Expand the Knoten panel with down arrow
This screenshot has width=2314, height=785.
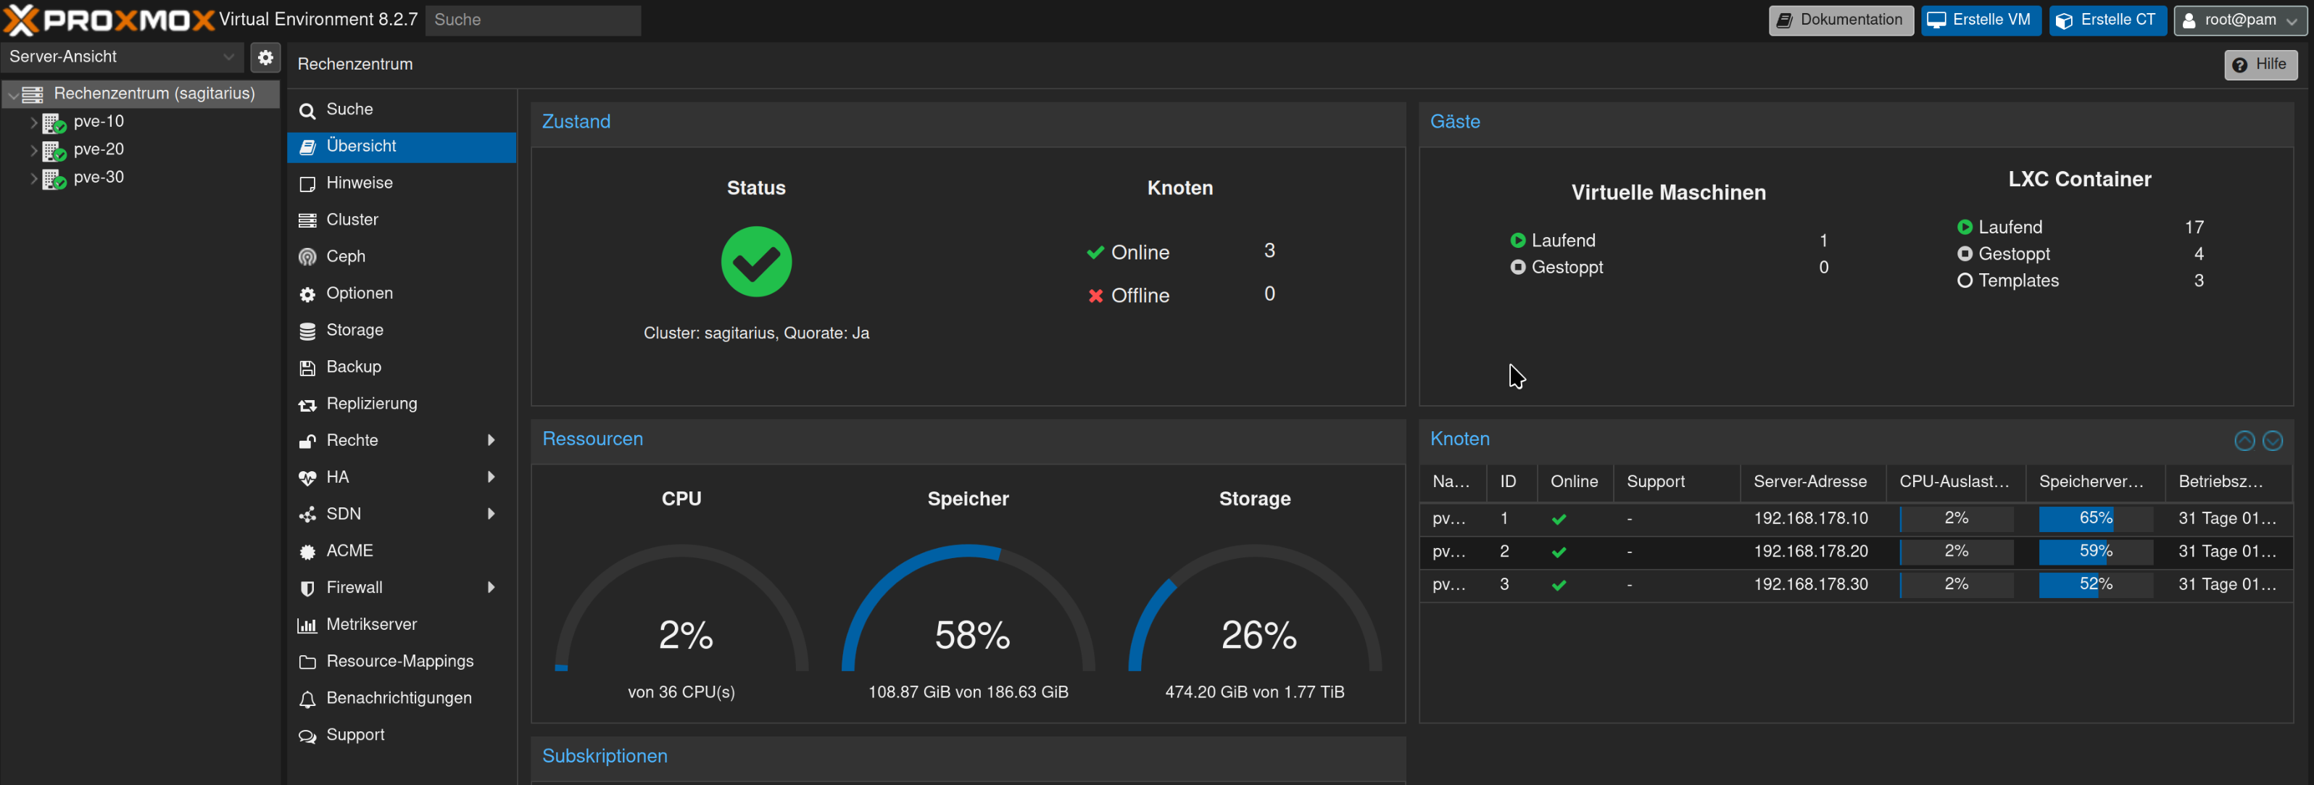click(x=2273, y=440)
